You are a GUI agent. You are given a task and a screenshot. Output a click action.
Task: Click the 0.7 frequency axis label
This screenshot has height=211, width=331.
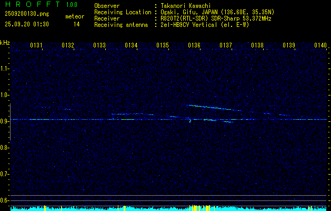point(5,174)
